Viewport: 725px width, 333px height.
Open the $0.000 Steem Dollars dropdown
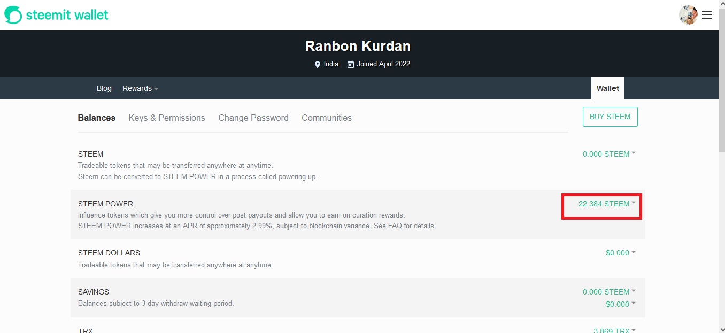tap(621, 253)
